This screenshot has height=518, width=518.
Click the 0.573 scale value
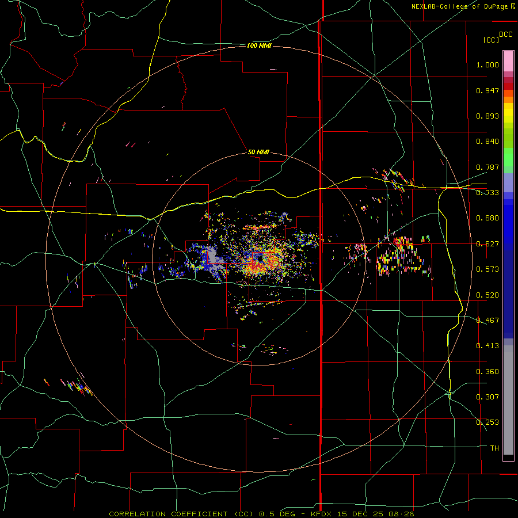[x=487, y=269]
